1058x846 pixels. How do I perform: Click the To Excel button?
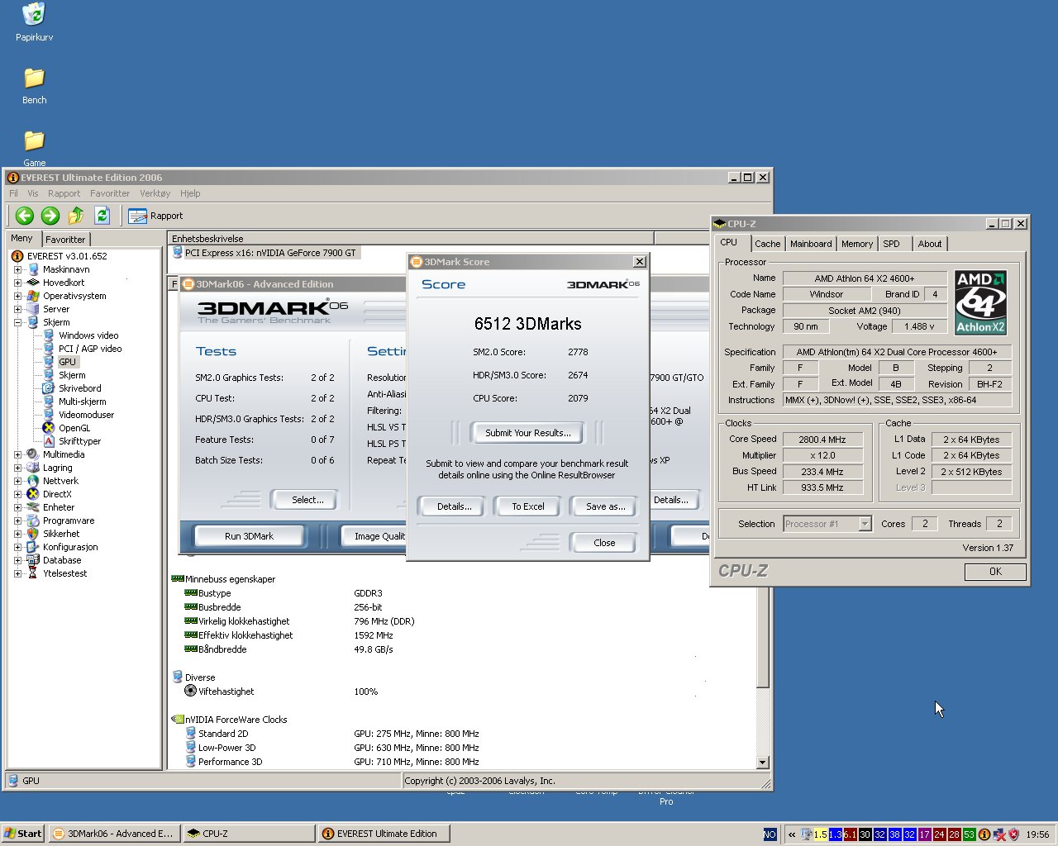tap(527, 506)
